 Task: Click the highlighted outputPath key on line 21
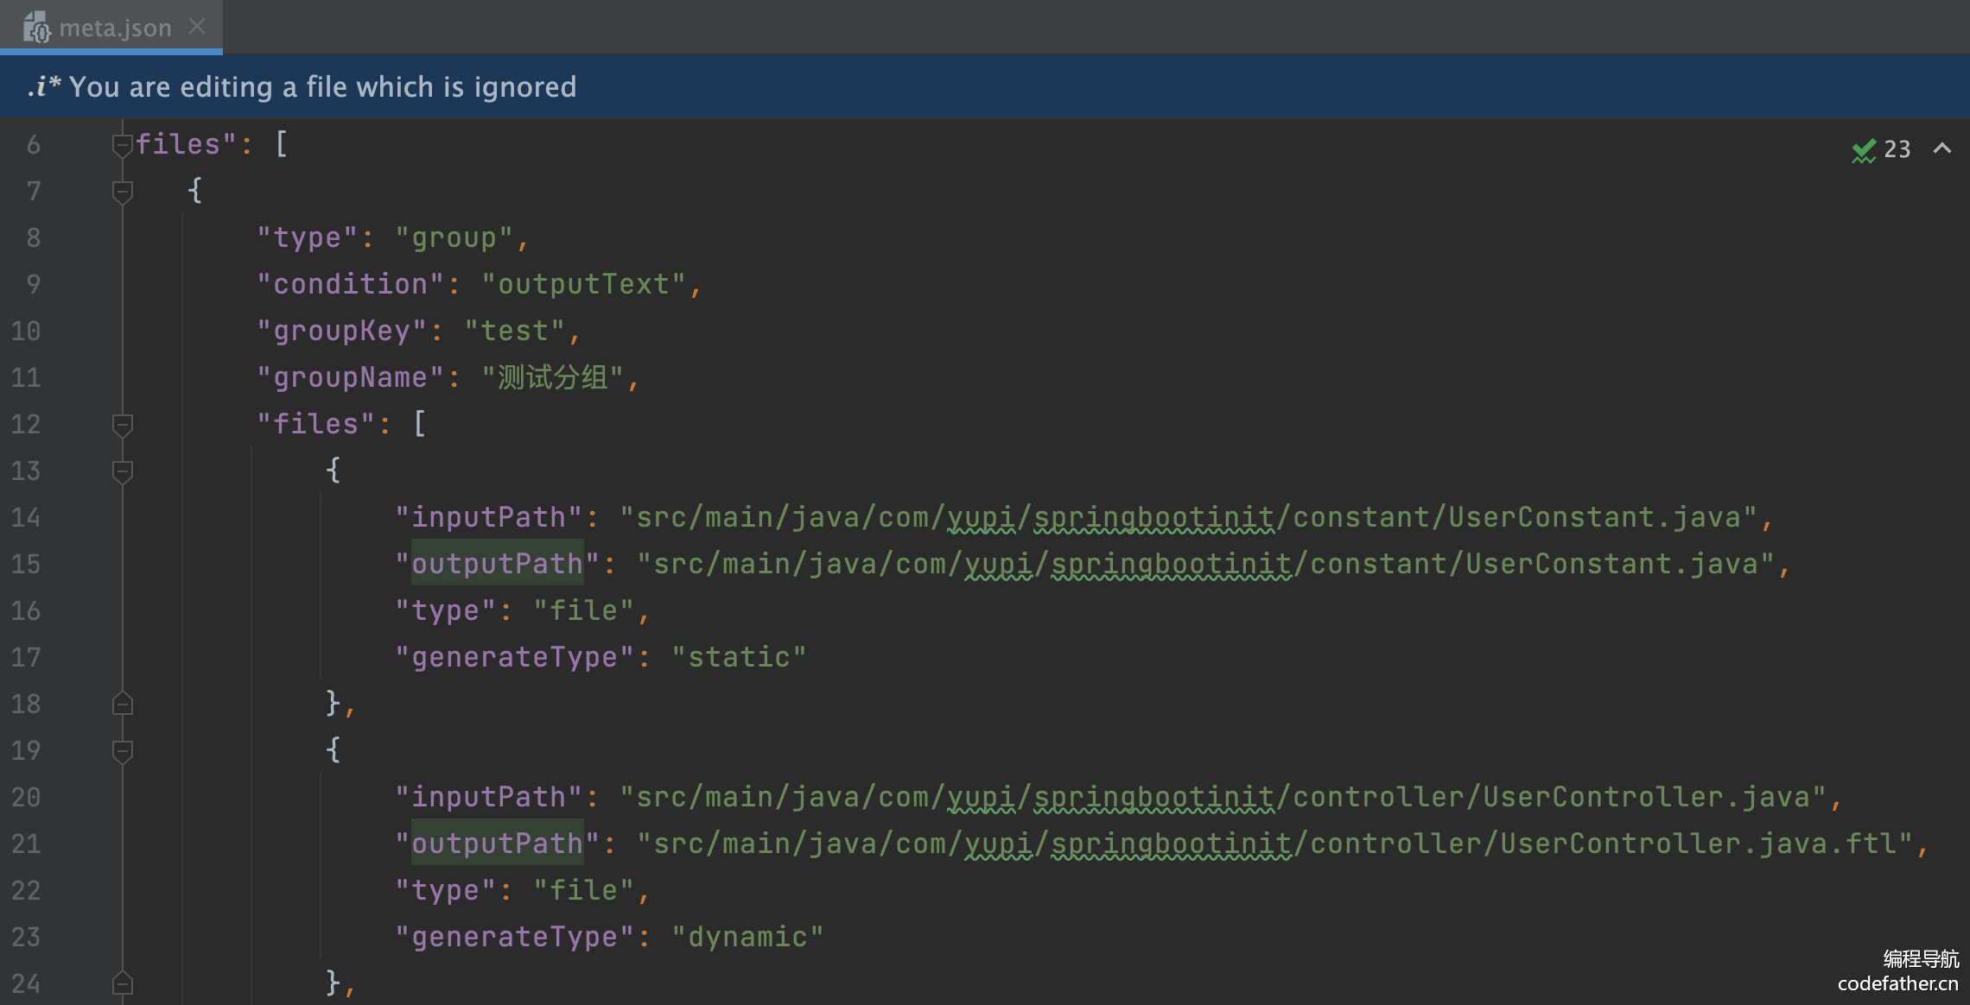[497, 844]
